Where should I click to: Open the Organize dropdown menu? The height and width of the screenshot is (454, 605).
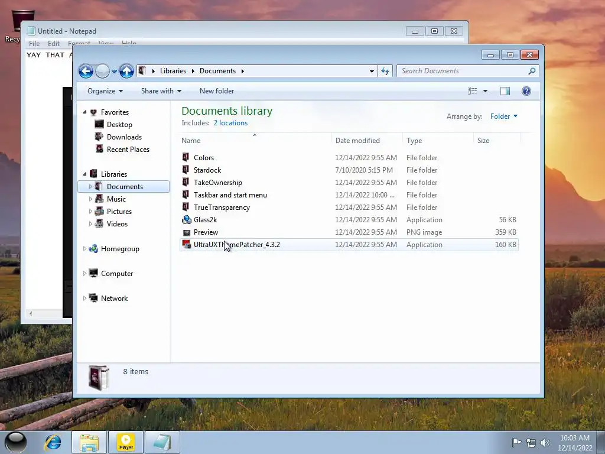[105, 90]
